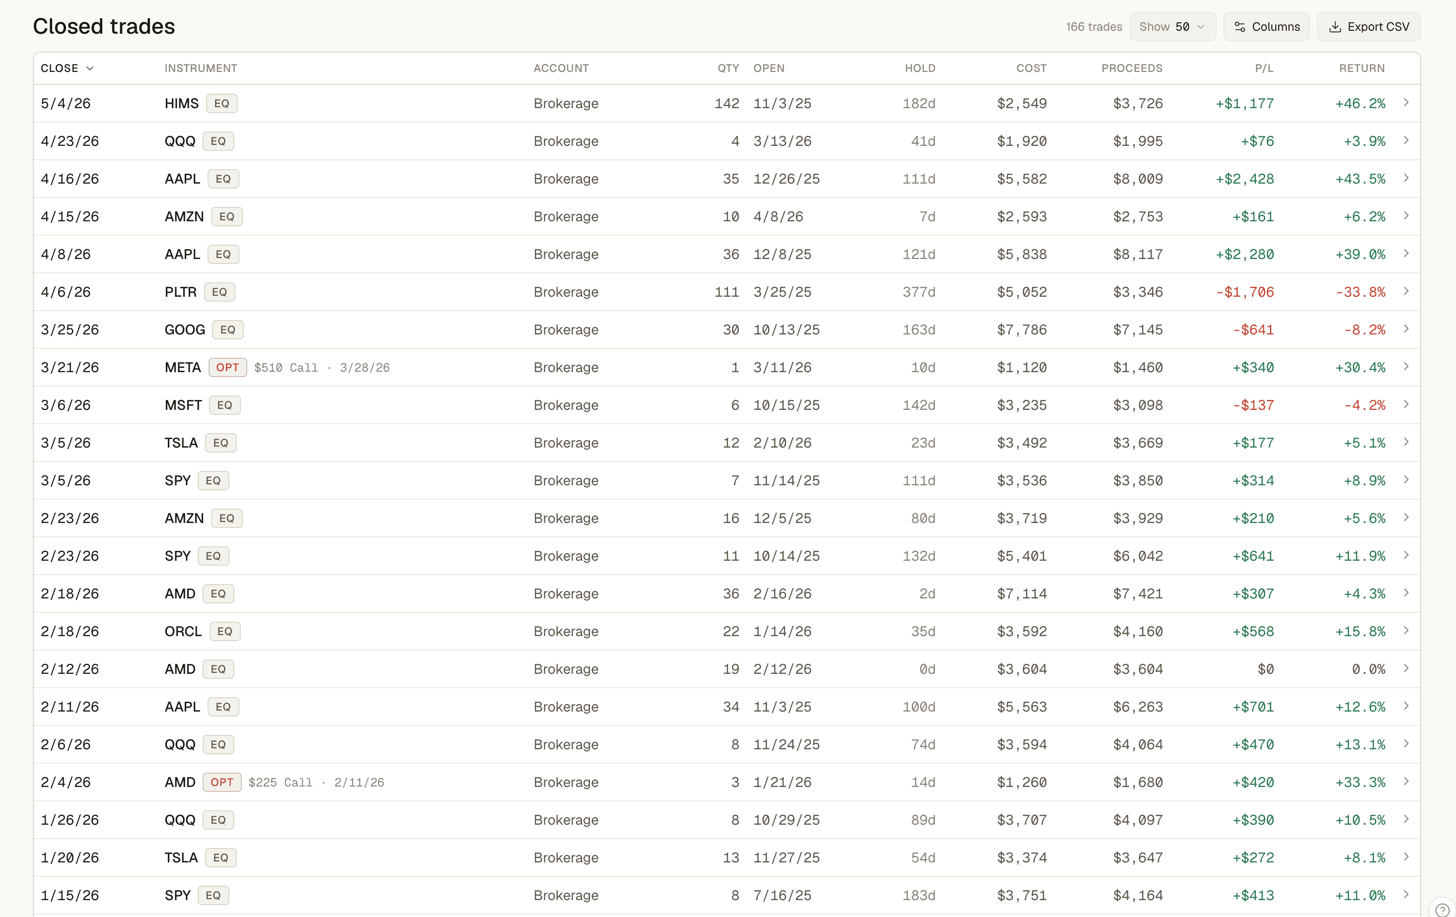The image size is (1456, 917).
Task: Click the ACCOUNT column header
Action: (x=561, y=68)
